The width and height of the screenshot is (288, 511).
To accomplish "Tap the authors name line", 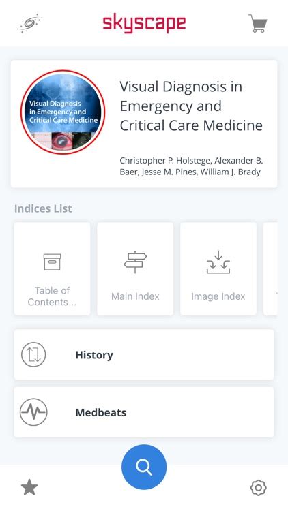I will tap(191, 166).
